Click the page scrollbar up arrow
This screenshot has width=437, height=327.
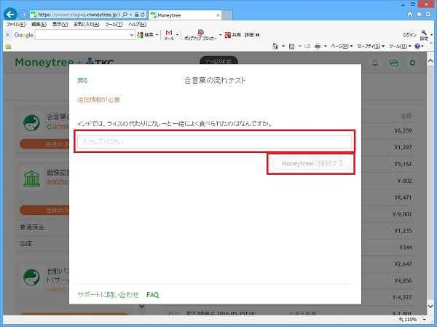430,60
